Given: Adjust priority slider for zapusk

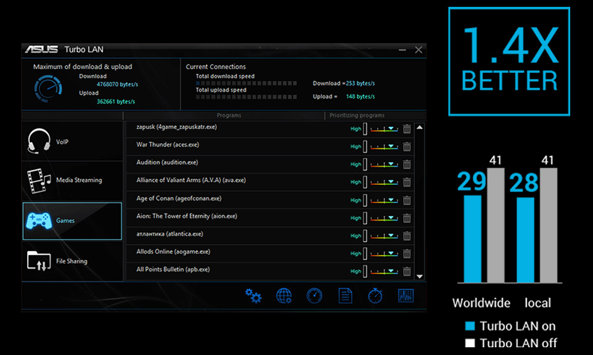Looking at the screenshot, I should coord(384,129).
